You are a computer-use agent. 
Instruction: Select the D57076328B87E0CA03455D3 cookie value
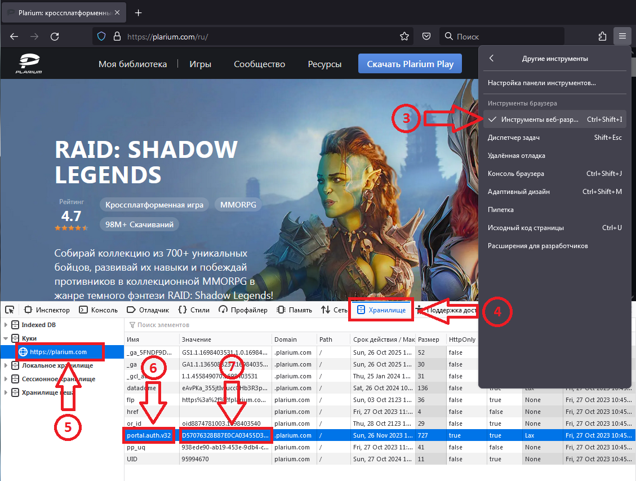(225, 435)
